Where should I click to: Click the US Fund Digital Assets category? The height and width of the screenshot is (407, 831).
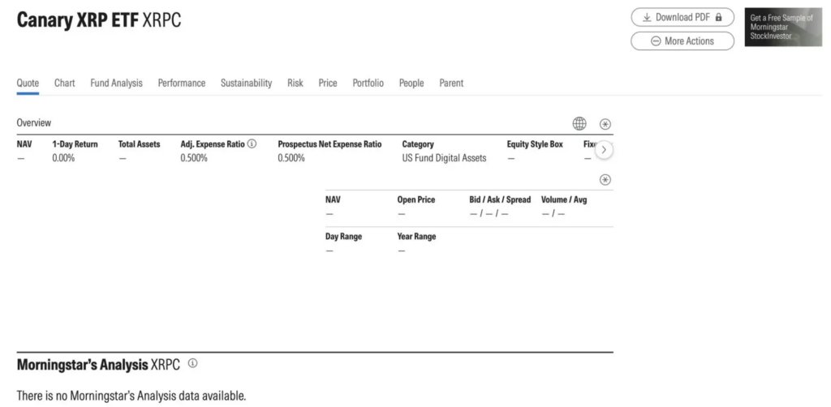(444, 158)
